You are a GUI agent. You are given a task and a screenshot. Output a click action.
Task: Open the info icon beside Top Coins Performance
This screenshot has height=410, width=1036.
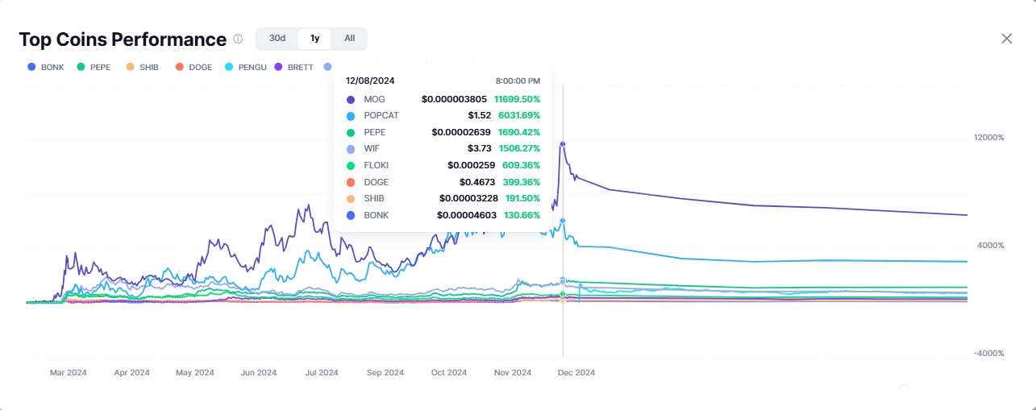[238, 39]
